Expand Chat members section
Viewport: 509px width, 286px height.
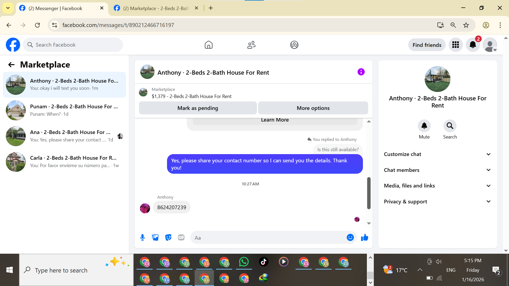(437, 170)
